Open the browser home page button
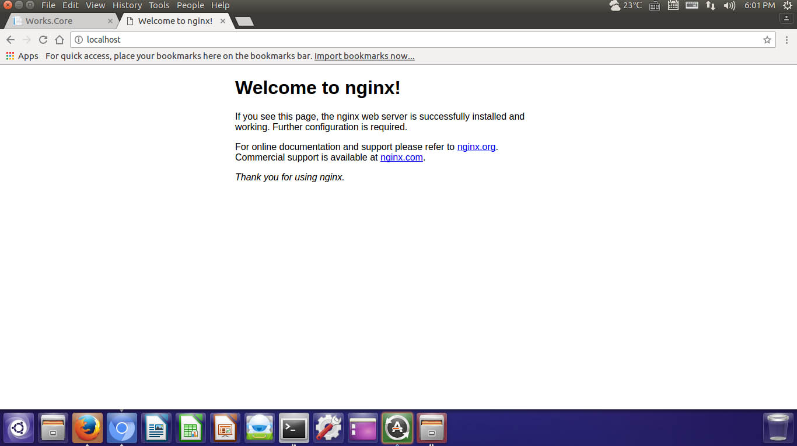Viewport: 797px width, 446px height. click(x=59, y=40)
